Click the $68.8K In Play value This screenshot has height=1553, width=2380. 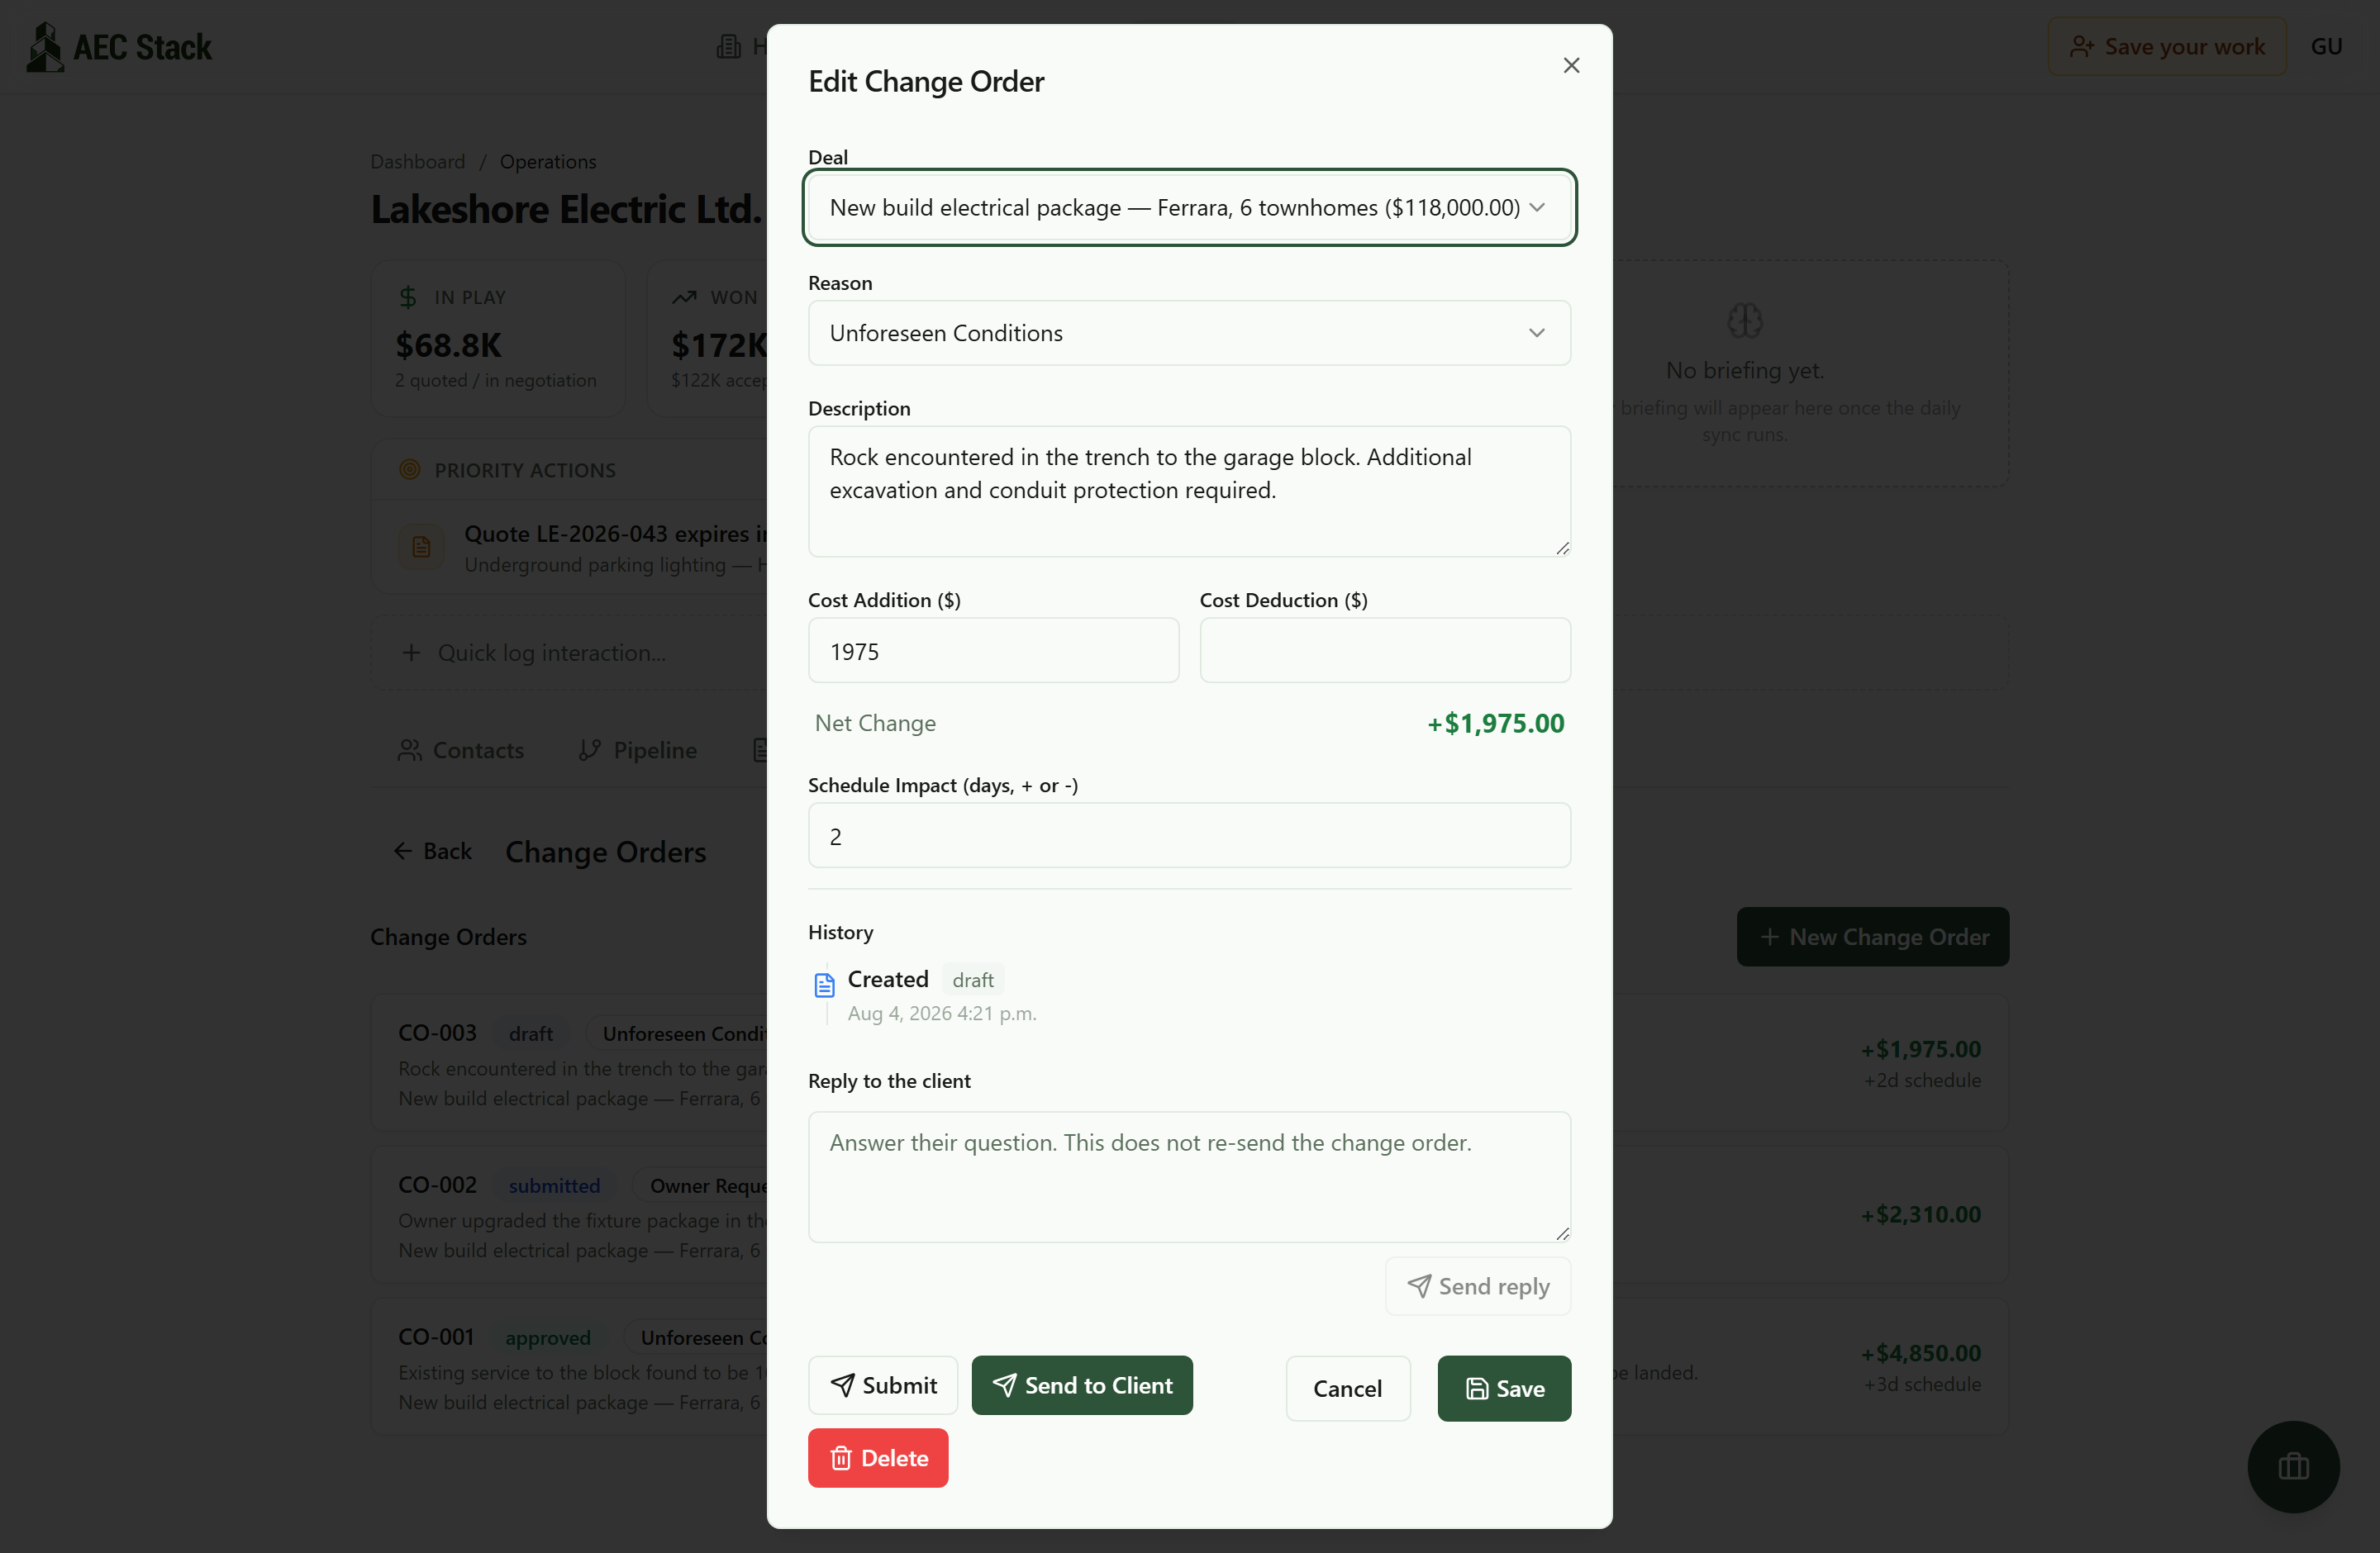point(448,344)
